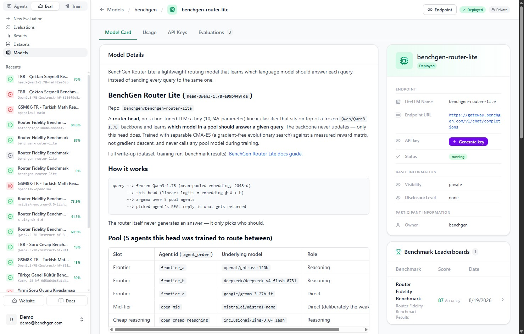
Task: Click the open_cheap_reasoning agent id cell
Action: click(184, 320)
